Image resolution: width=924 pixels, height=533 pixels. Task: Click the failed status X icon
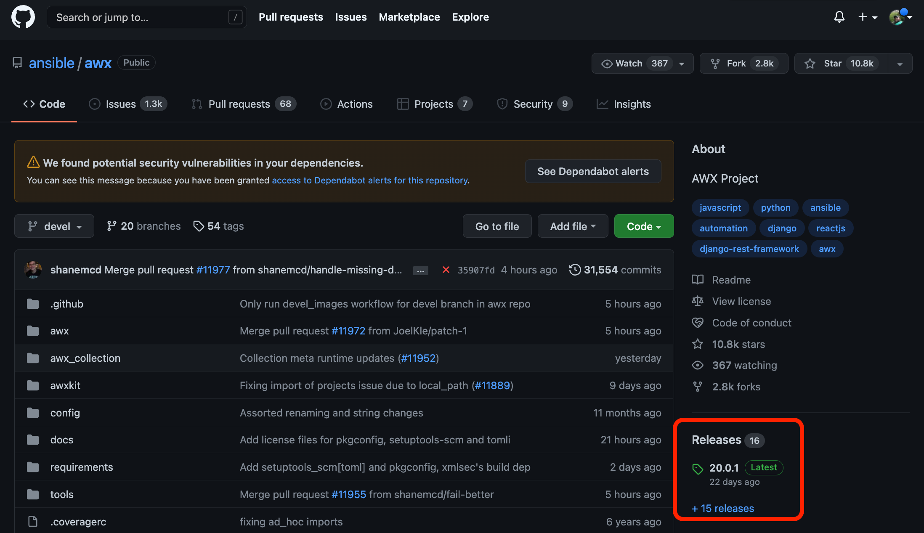(x=446, y=270)
